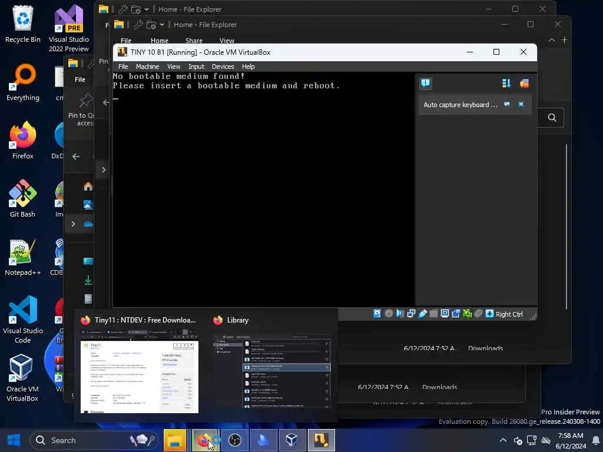The image size is (603, 452).
Task: Click the USB devices indicator in VirtualBox status bar
Action: pos(422,314)
